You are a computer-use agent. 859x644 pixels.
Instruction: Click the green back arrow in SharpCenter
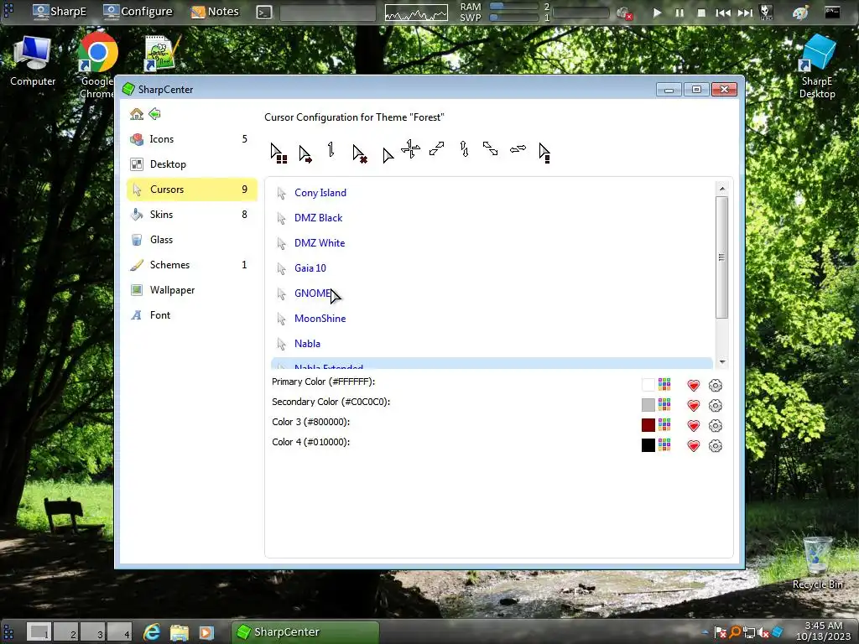click(x=154, y=114)
